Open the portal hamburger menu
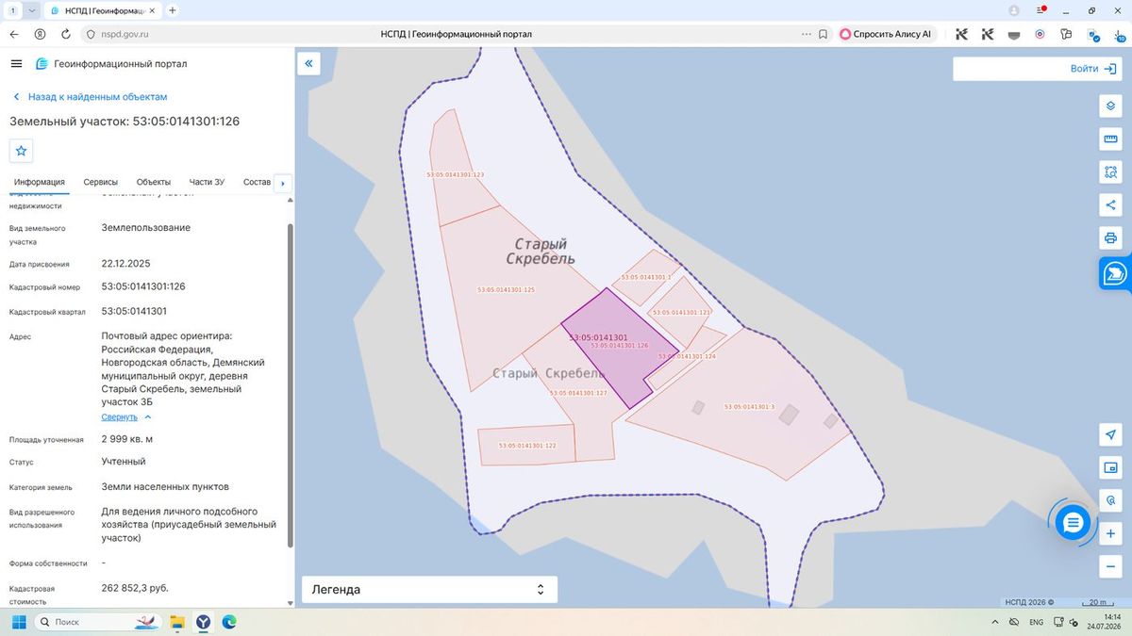This screenshot has height=636, width=1132. coord(16,63)
